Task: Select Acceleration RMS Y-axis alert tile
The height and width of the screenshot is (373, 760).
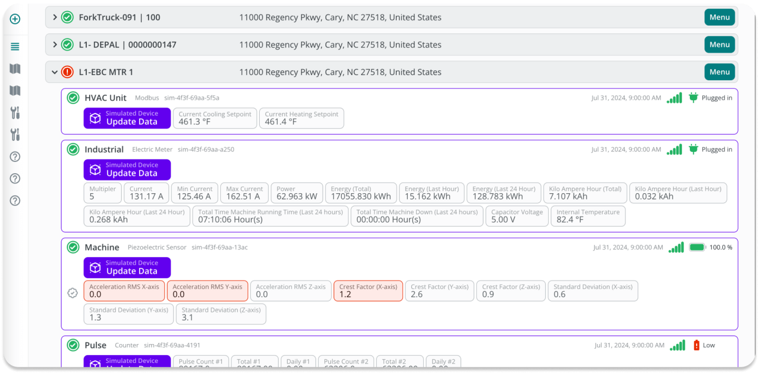Action: coord(208,291)
